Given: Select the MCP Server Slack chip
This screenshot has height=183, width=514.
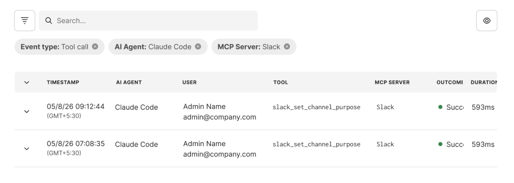Looking at the screenshot, I should (x=254, y=47).
